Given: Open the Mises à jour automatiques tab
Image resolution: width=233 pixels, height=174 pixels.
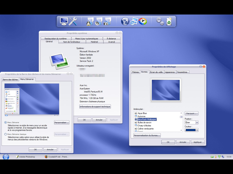Looking at the screenshot, I should click(87, 39).
